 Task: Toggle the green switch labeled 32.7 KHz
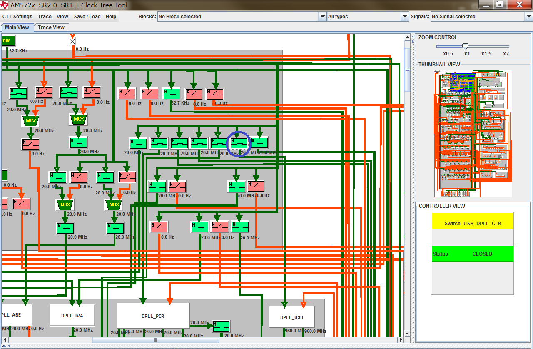pyautogui.click(x=172, y=94)
